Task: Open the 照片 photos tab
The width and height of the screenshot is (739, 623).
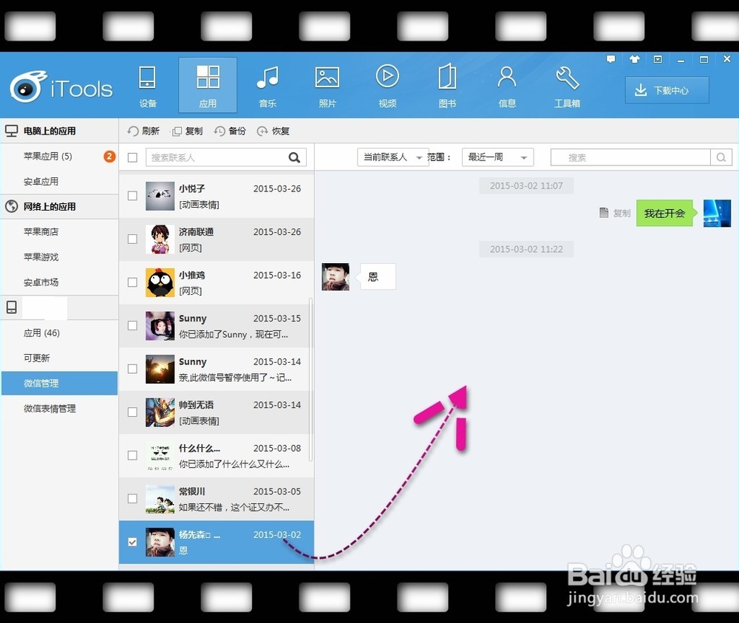Action: click(327, 86)
